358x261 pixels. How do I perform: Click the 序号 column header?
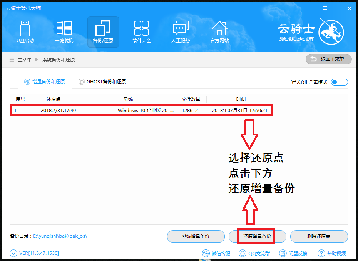pyautogui.click(x=20, y=99)
